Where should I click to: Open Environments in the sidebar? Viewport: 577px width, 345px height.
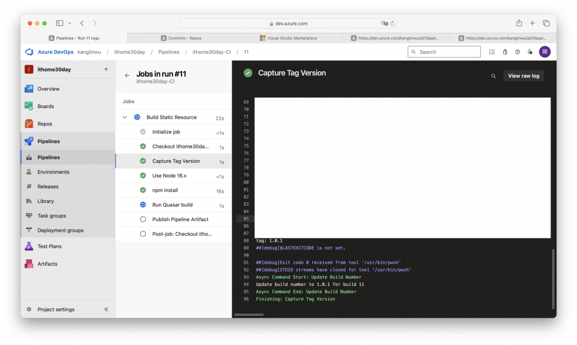68,172
